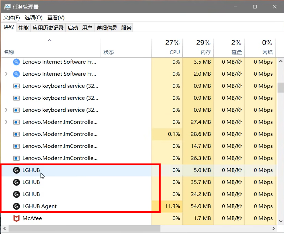Sort by the 0% 网络 column header

point(260,48)
